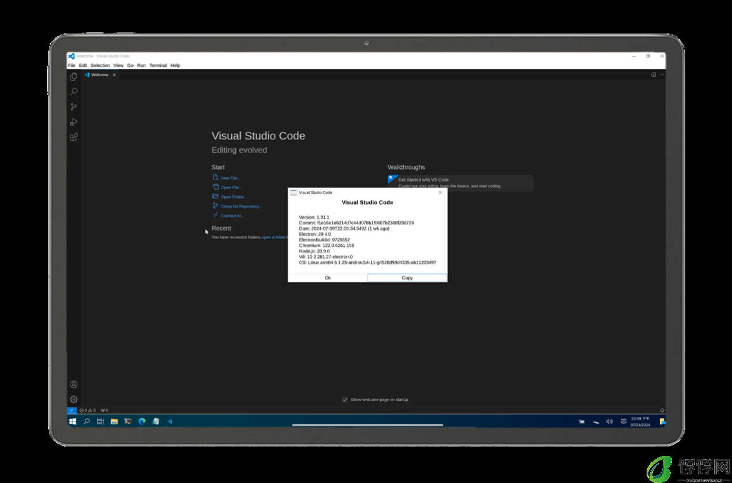Click the VS Code logo in the title bar

(x=72, y=56)
